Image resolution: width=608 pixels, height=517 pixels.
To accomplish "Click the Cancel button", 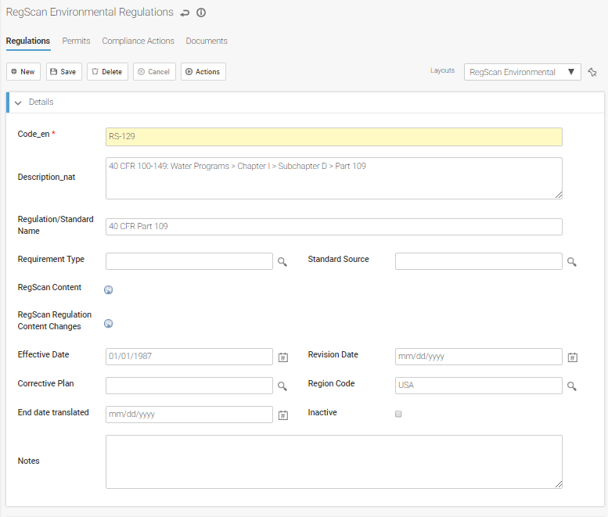I will click(154, 72).
